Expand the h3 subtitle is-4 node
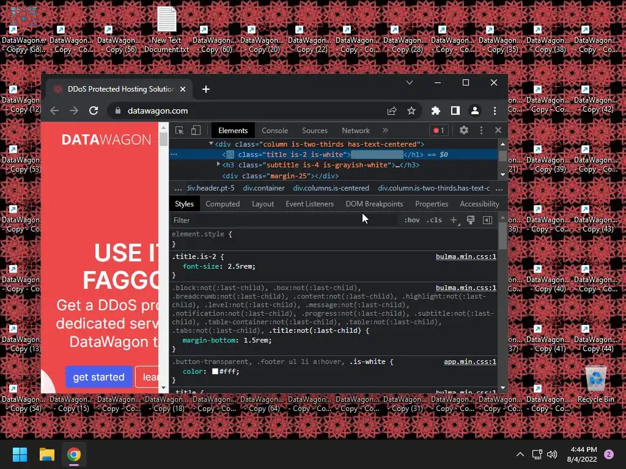Image resolution: width=626 pixels, height=469 pixels. pyautogui.click(x=218, y=164)
